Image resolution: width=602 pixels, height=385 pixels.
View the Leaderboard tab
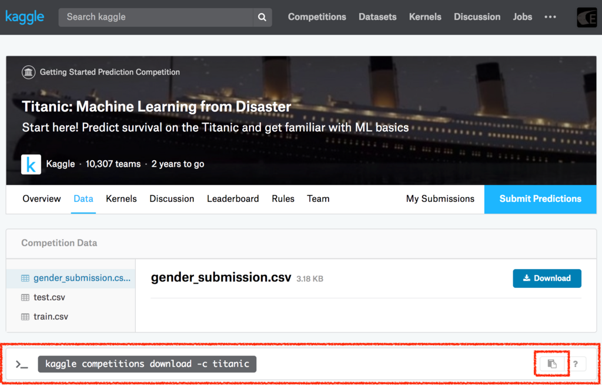tap(233, 199)
